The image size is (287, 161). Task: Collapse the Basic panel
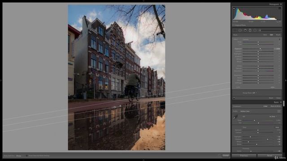[281, 102]
